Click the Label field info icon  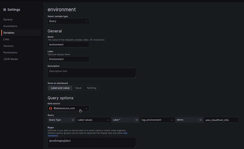coord(137,120)
